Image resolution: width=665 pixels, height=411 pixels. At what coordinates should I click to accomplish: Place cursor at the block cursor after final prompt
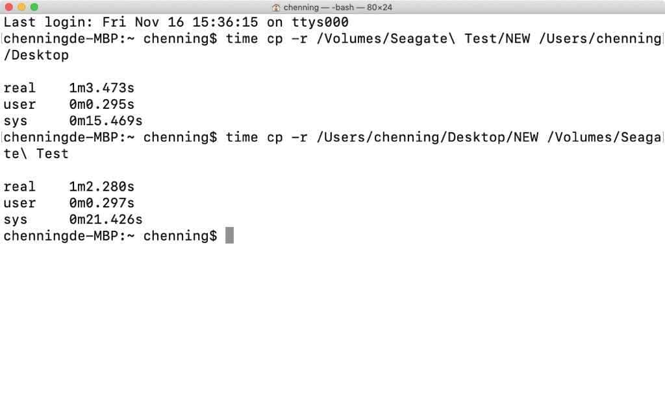click(x=229, y=236)
